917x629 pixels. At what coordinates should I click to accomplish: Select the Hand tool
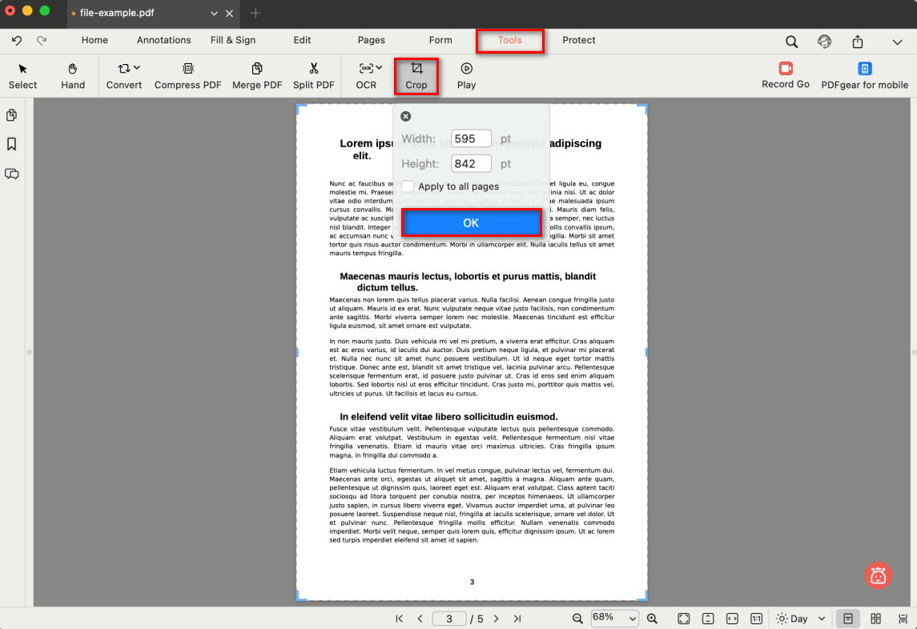click(x=73, y=69)
